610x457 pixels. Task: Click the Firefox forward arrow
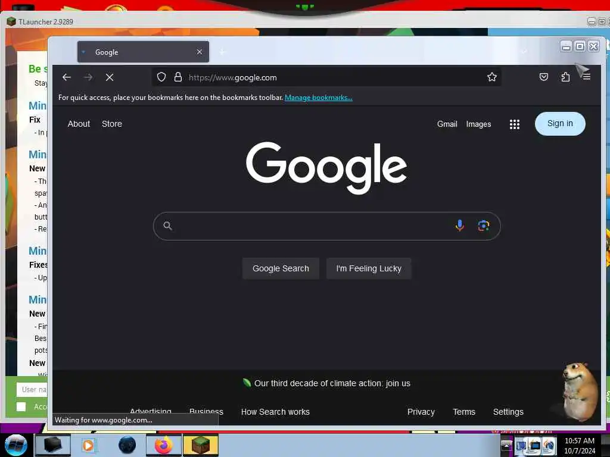(88, 77)
